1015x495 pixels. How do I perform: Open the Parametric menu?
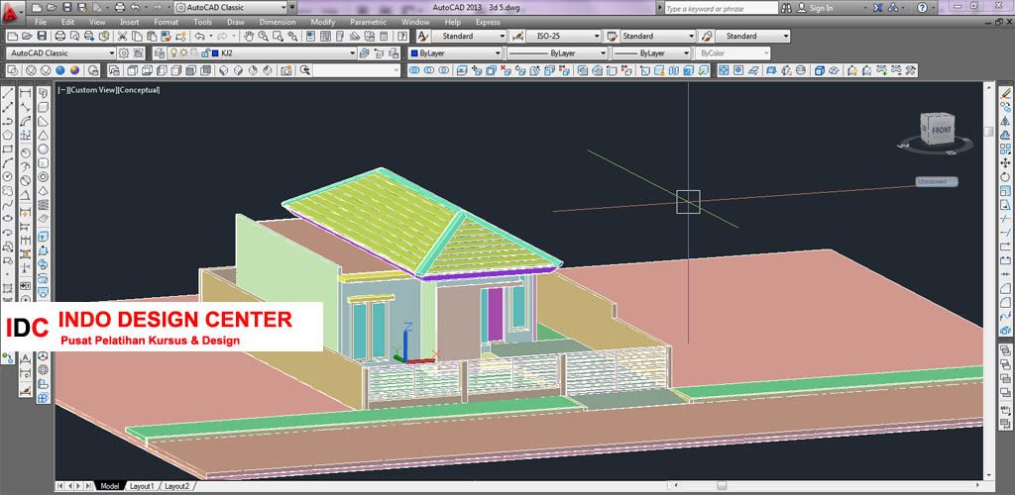368,22
